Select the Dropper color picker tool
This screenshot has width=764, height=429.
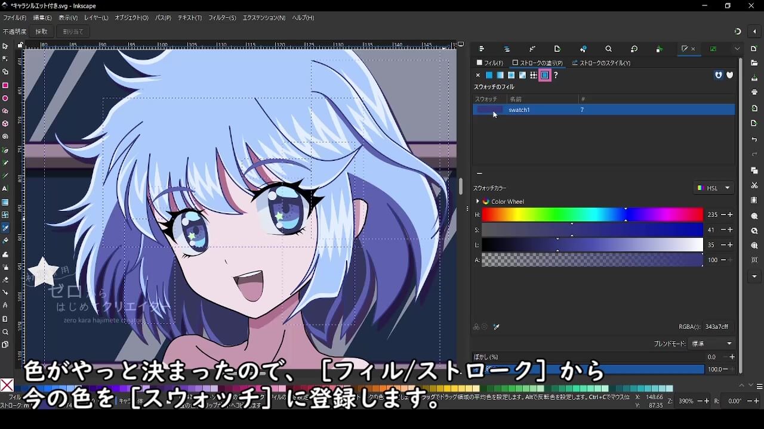pyautogui.click(x=5, y=228)
